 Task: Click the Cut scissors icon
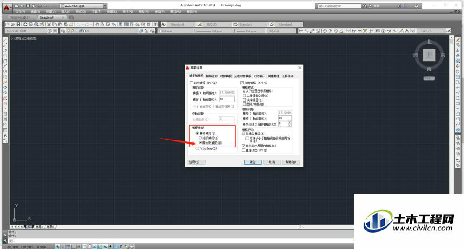(49, 24)
